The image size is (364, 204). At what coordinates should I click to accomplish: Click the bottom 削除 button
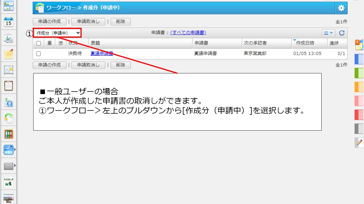(121, 65)
